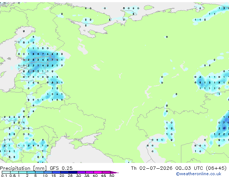Click the "20" legend scale label

point(62,176)
